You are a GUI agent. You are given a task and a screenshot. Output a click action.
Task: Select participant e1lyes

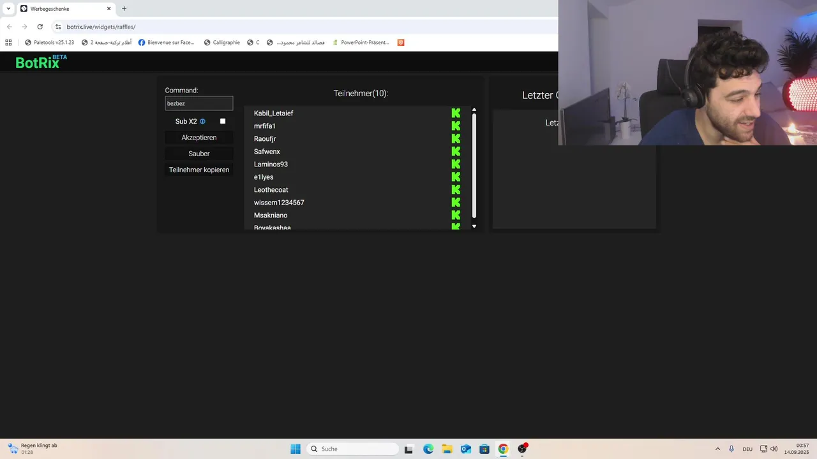pos(264,177)
